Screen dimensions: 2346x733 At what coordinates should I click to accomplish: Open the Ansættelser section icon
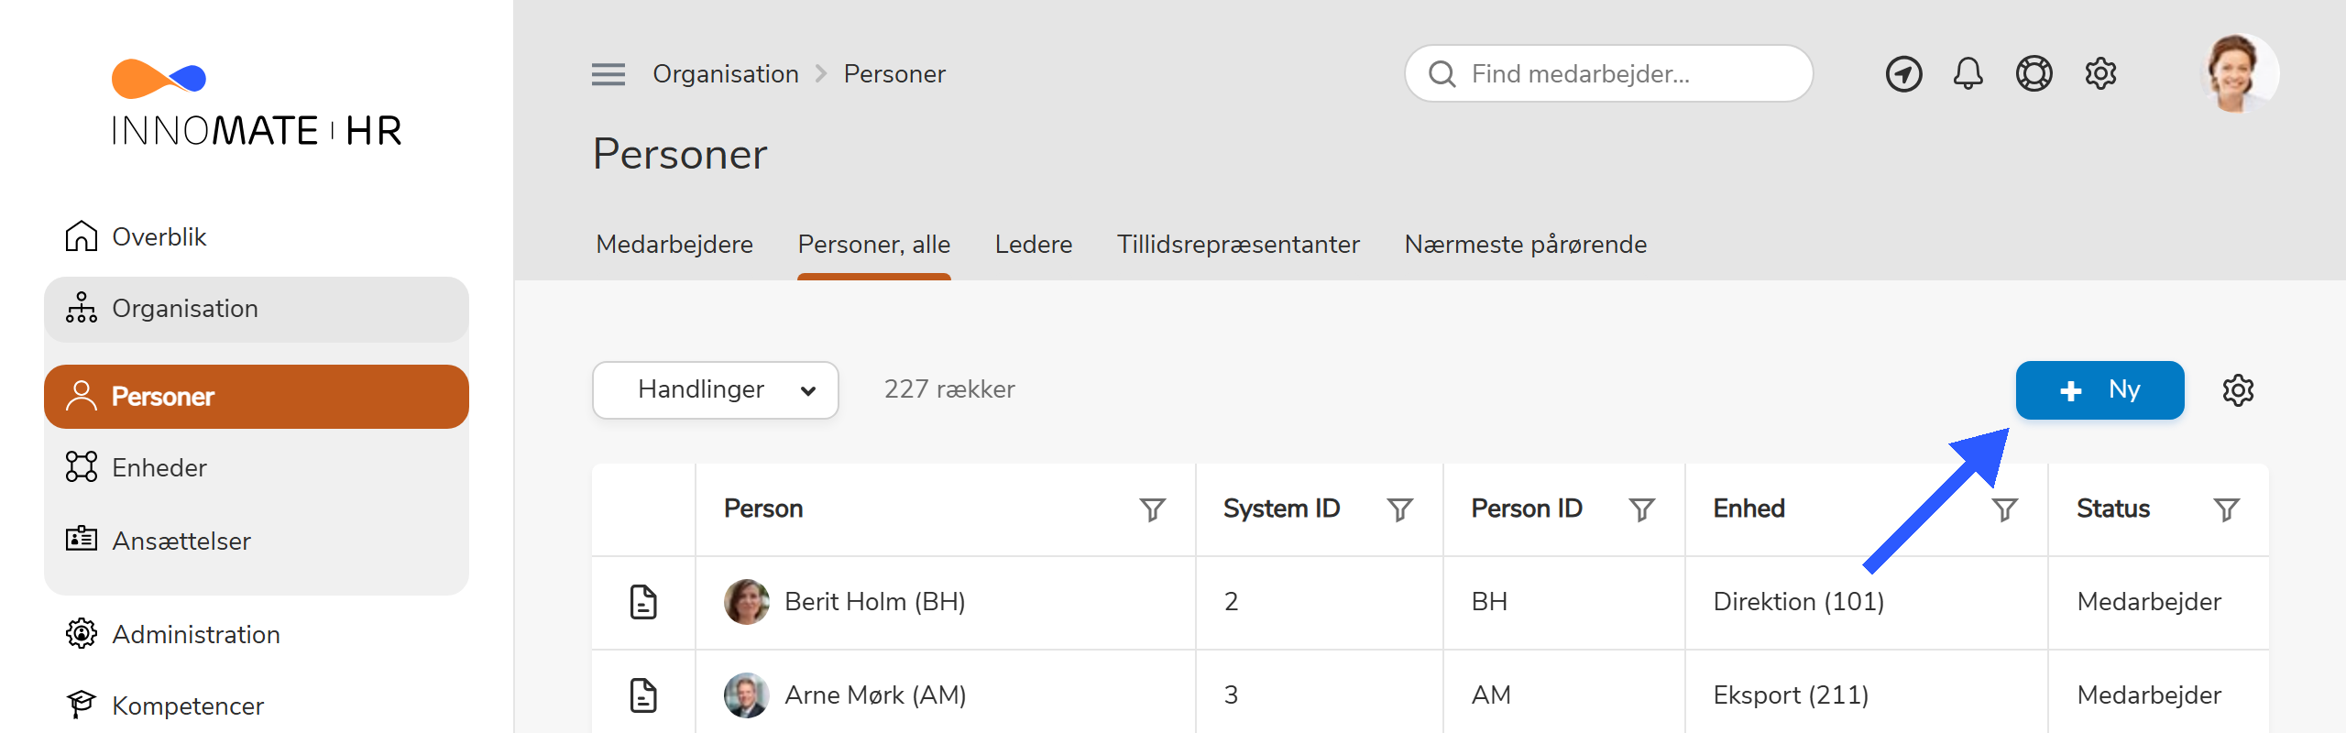[x=82, y=541]
